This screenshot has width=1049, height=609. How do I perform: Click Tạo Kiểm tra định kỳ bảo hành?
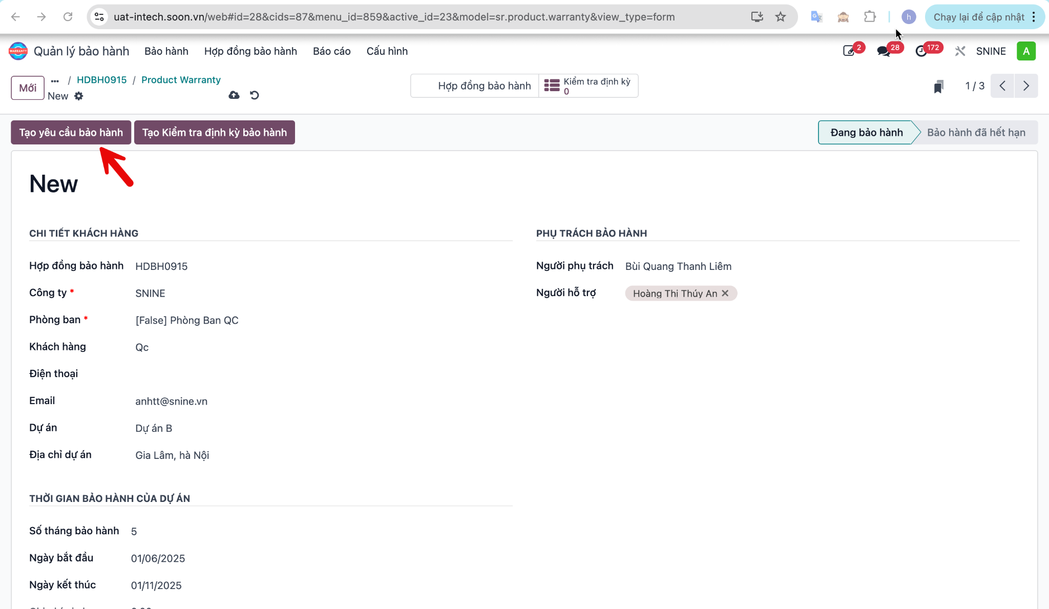point(215,132)
